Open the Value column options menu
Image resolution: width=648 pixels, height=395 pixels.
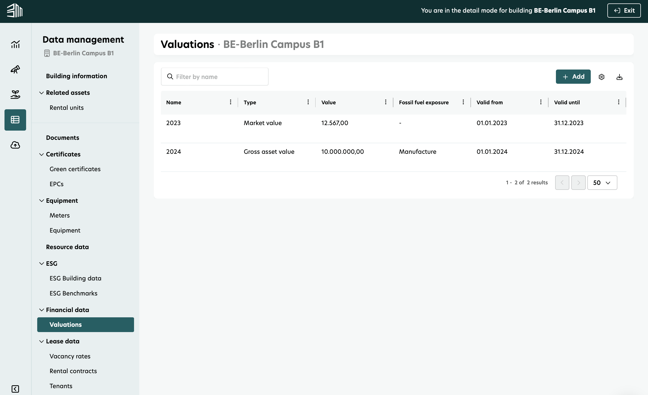pos(386,102)
